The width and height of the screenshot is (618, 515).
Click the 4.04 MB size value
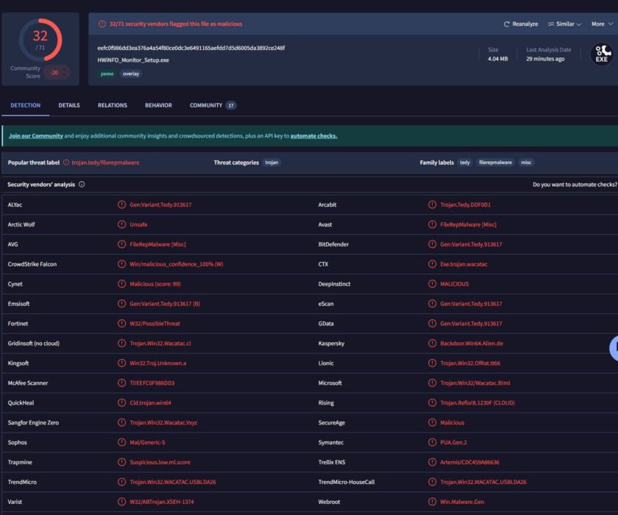point(498,59)
